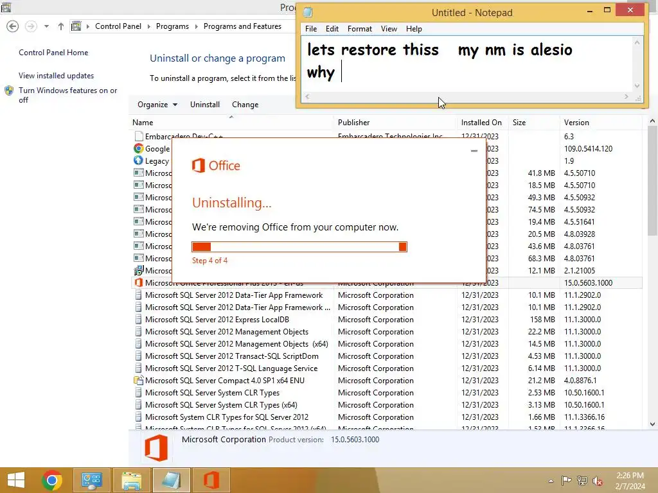Maximize the Notepad window
This screenshot has width=658, height=493.
[x=607, y=10]
